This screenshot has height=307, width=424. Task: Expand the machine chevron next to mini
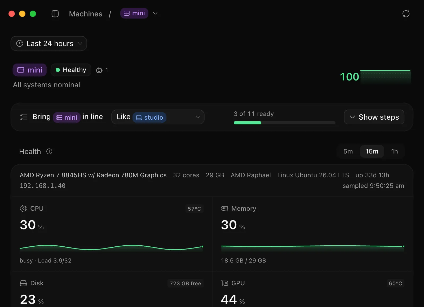155,13
